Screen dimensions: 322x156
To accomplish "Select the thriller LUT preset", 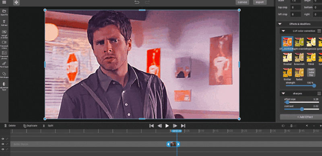I will tap(287, 73).
